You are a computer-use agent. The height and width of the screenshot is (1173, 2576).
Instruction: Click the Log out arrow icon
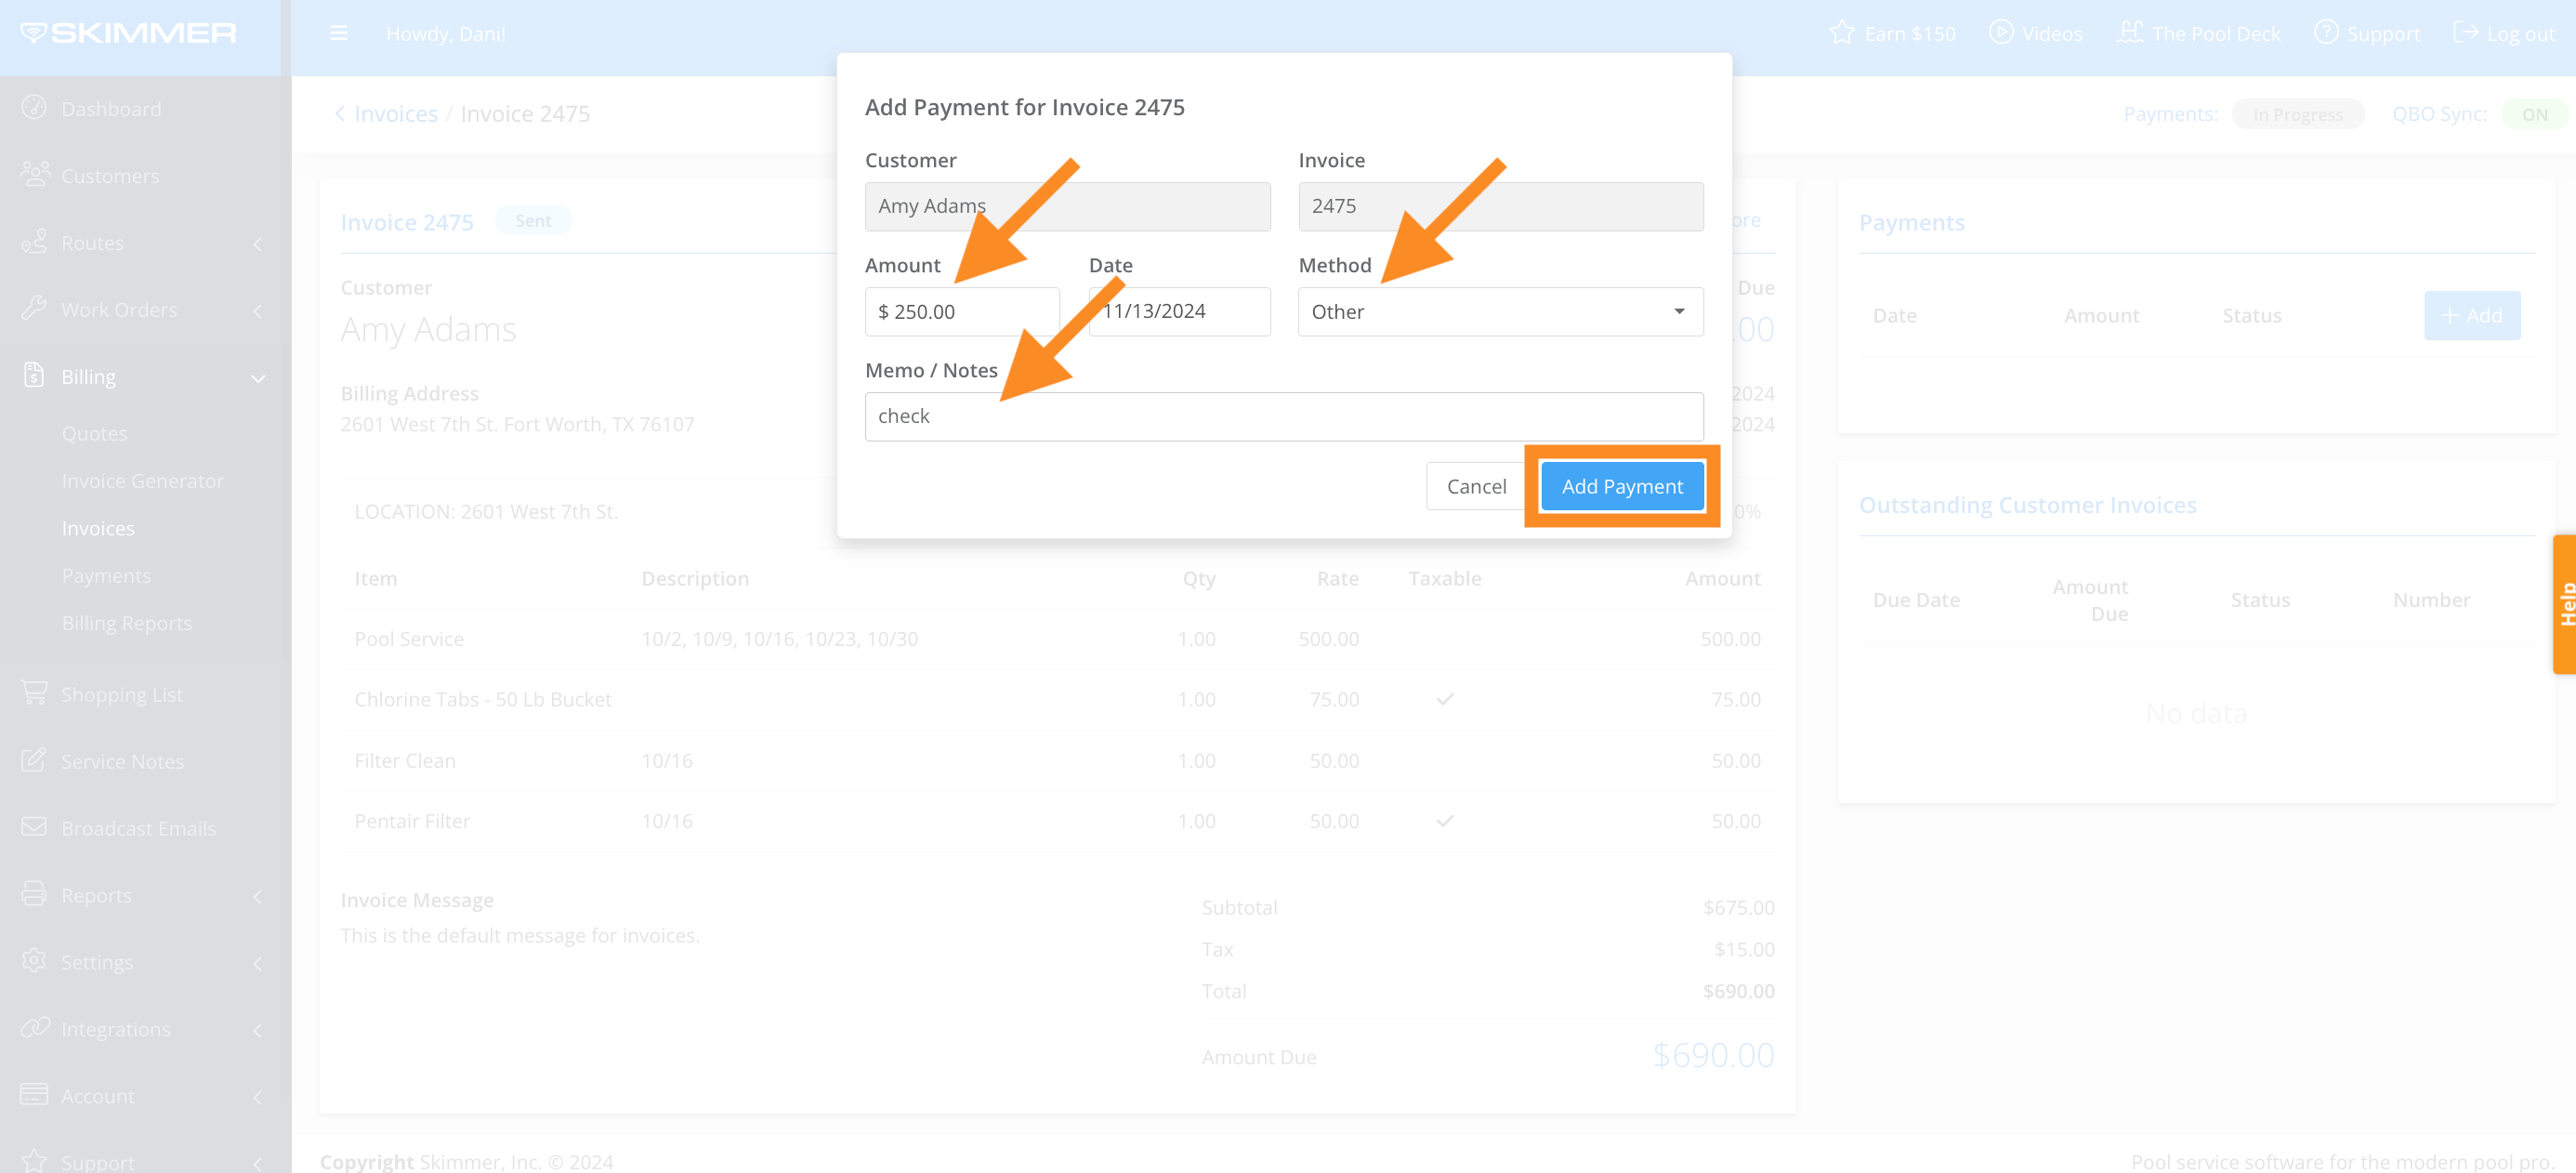click(2466, 32)
